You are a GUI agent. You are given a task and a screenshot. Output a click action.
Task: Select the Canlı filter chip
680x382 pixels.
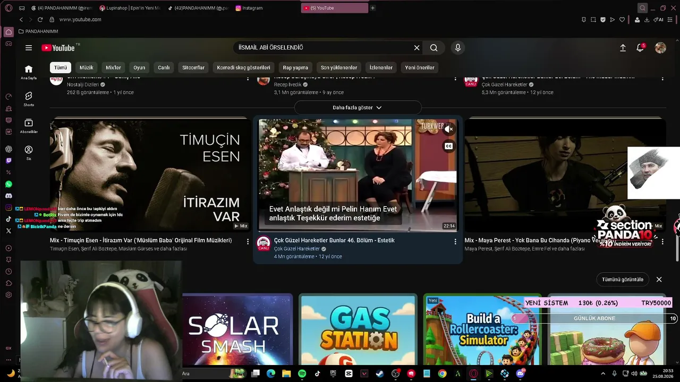tap(164, 67)
